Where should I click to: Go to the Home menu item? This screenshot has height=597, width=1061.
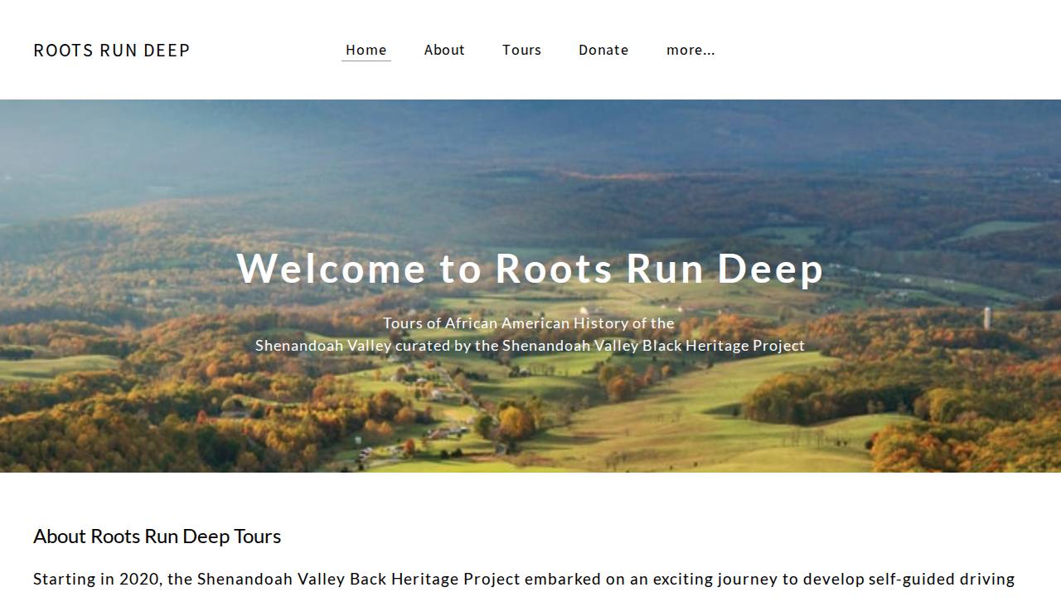[x=366, y=50]
